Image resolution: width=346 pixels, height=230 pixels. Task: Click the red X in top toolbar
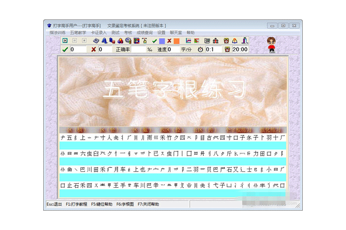click(169, 41)
